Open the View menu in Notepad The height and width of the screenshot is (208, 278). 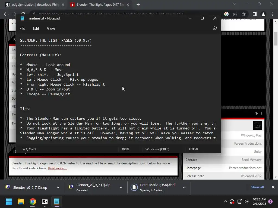51,28
